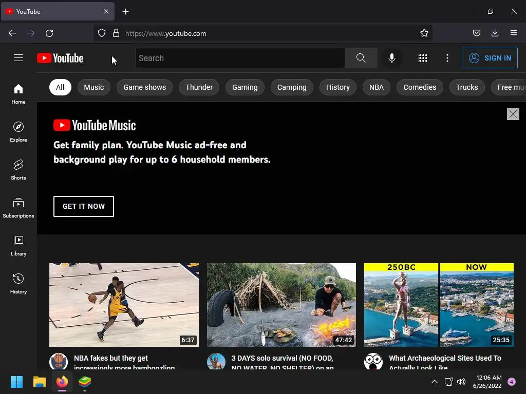526x394 pixels.
Task: Bookmark this page with the star
Action: [x=424, y=33]
